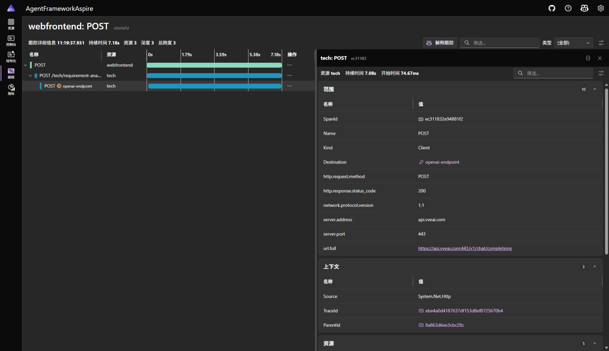This screenshot has height=351, width=609.
Task: Collapse the POST /tech/requirement-ana span row
Action: pyautogui.click(x=30, y=76)
